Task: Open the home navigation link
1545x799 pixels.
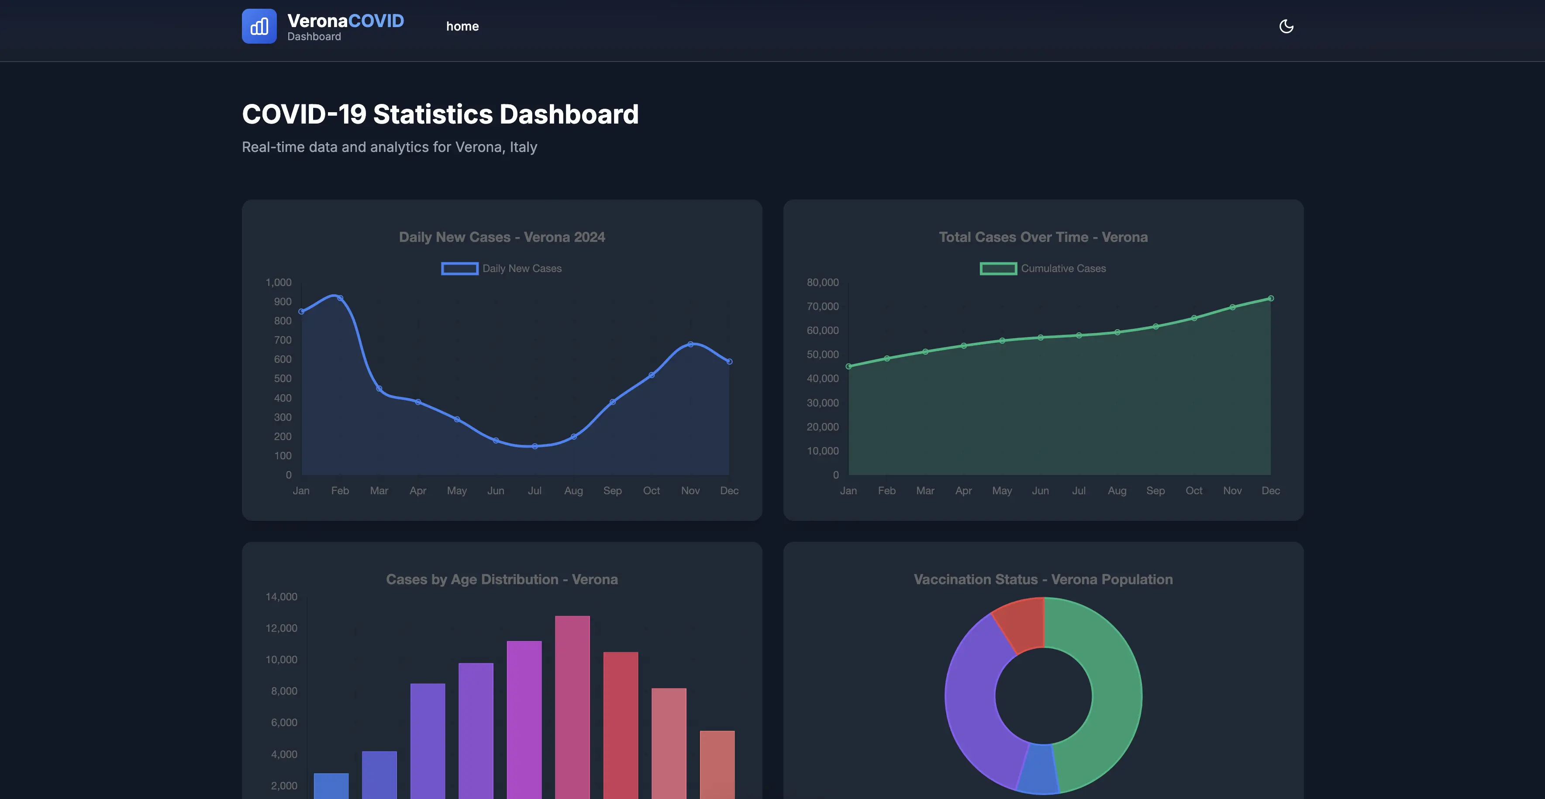Action: coord(462,26)
